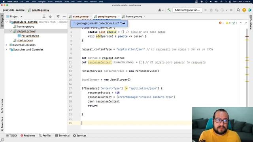
Task: Click responseContent variable on line 11
Action: point(100,62)
